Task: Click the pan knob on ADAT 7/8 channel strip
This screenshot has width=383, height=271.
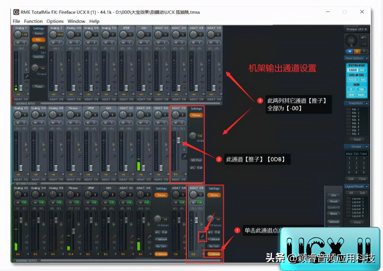Action: click(x=176, y=114)
